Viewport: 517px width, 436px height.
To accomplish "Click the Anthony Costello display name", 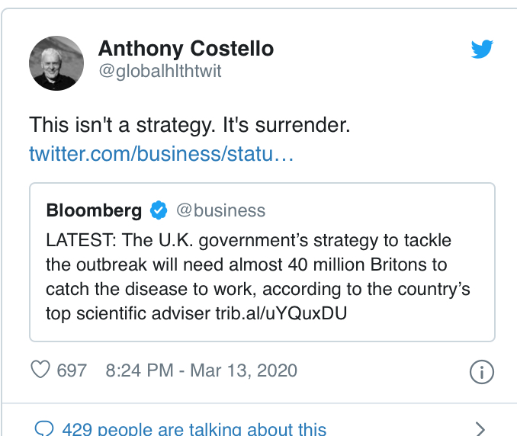I will tap(185, 50).
